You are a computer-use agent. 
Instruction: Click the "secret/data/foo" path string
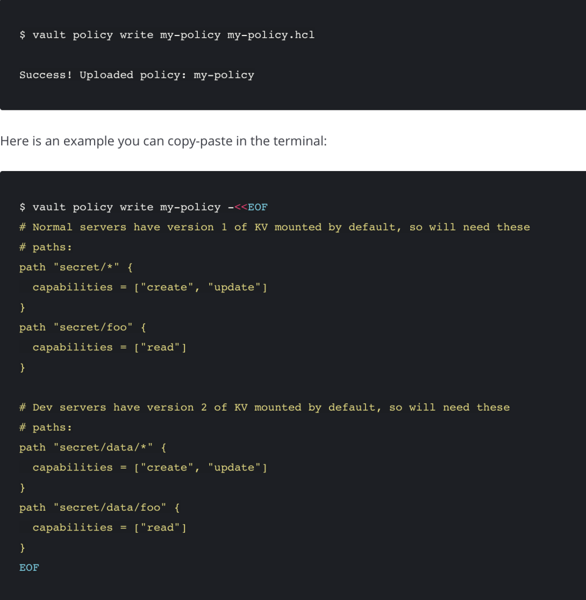click(x=109, y=508)
